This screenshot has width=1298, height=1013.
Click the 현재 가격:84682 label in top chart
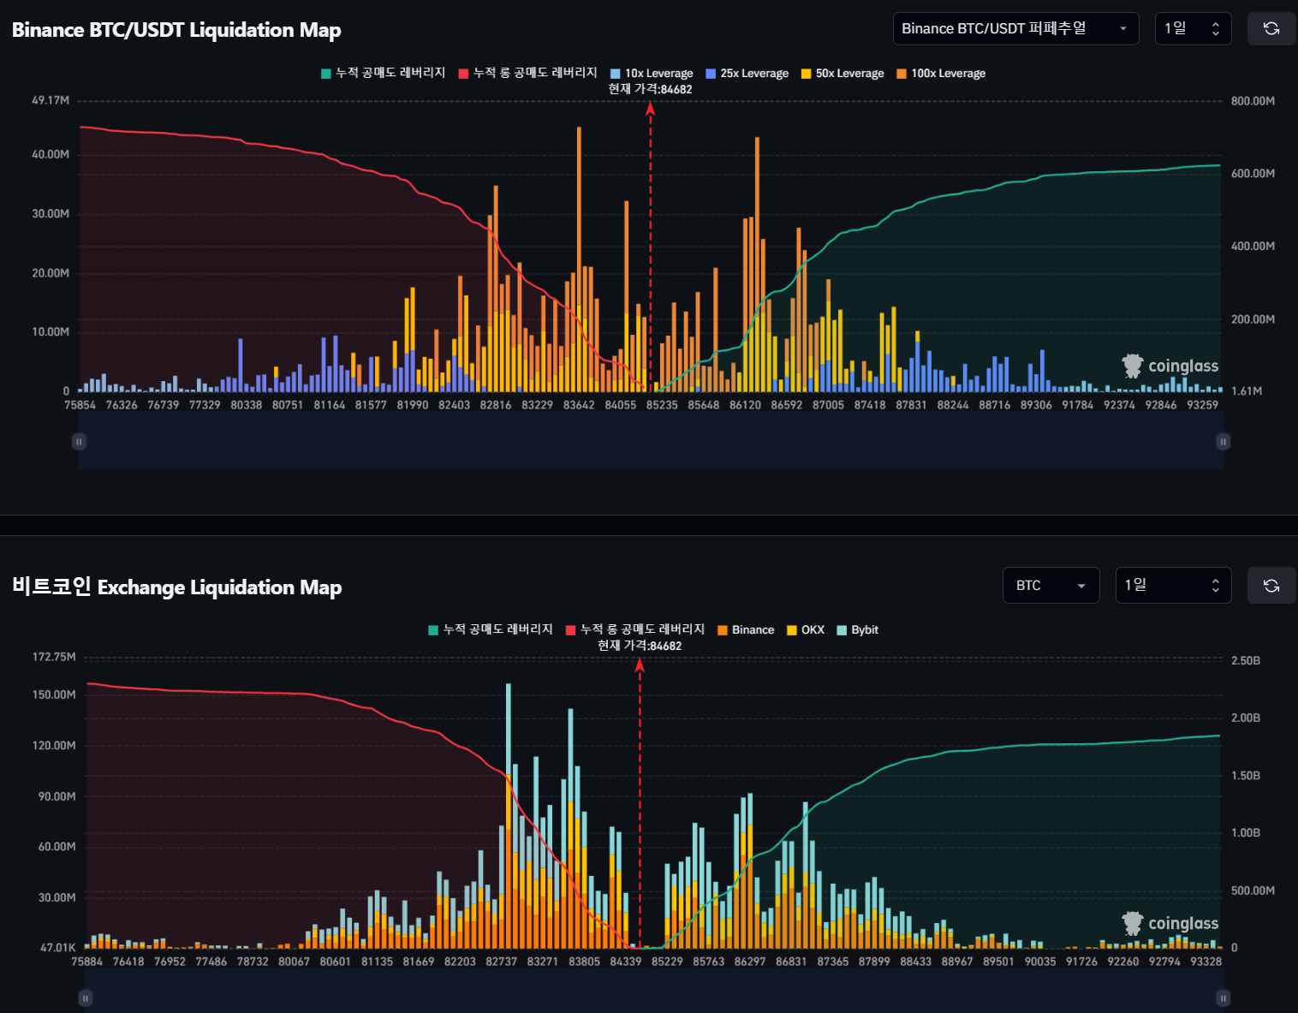[650, 89]
